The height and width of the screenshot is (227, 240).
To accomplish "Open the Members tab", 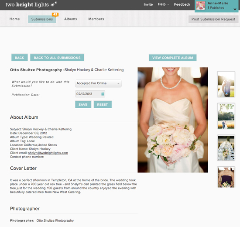I will [96, 19].
